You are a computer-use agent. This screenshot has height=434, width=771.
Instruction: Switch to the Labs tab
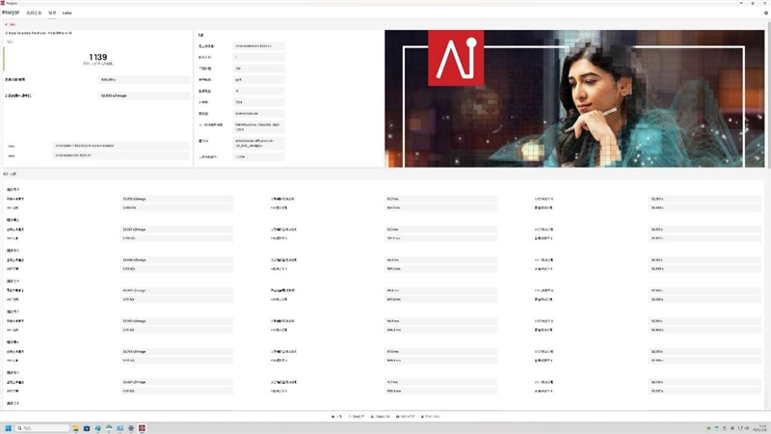pos(66,13)
